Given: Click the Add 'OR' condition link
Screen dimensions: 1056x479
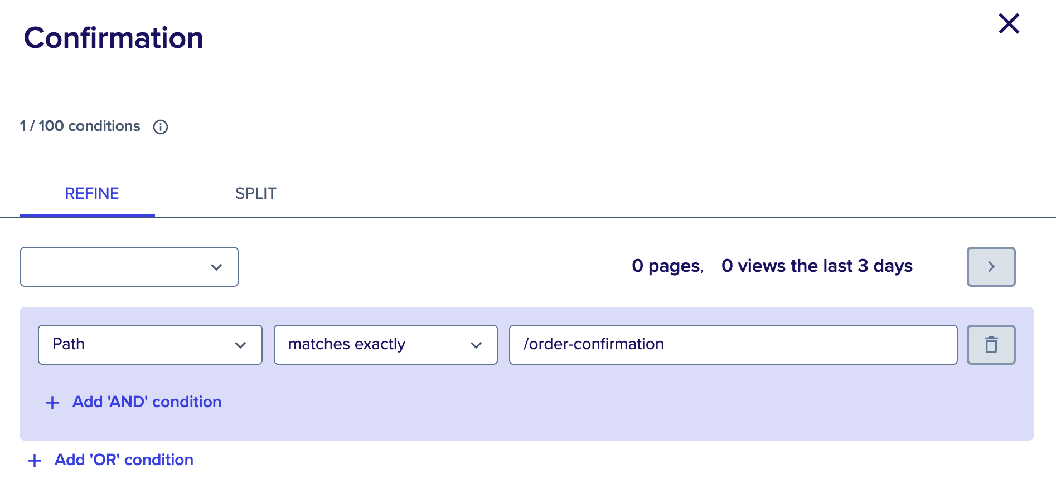Looking at the screenshot, I should 124,460.
